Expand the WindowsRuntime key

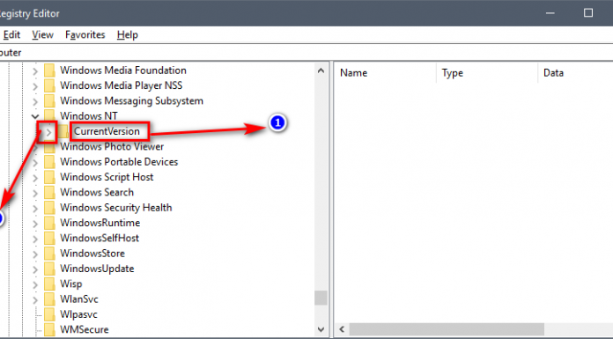coord(35,224)
